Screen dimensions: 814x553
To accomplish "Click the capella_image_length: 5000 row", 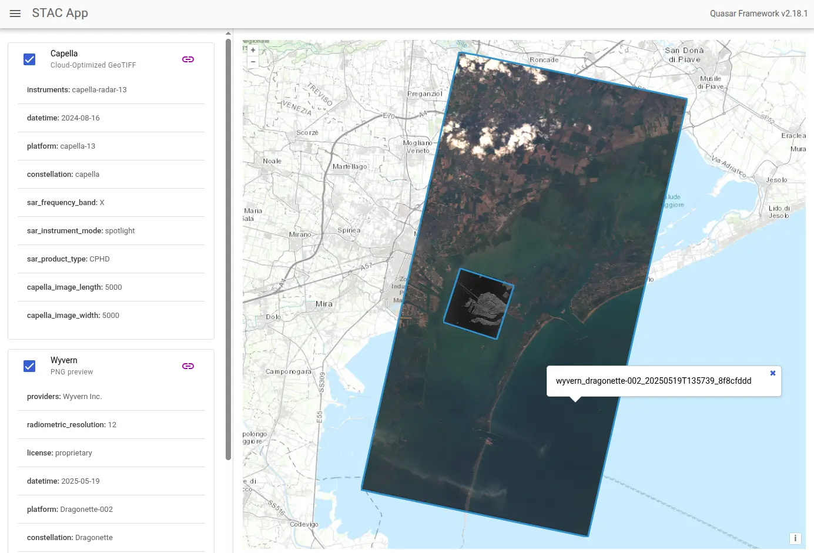I will [x=111, y=287].
